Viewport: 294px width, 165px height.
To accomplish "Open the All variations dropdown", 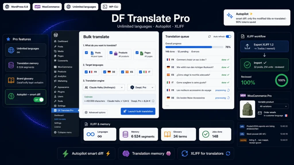I will pos(273,106).
